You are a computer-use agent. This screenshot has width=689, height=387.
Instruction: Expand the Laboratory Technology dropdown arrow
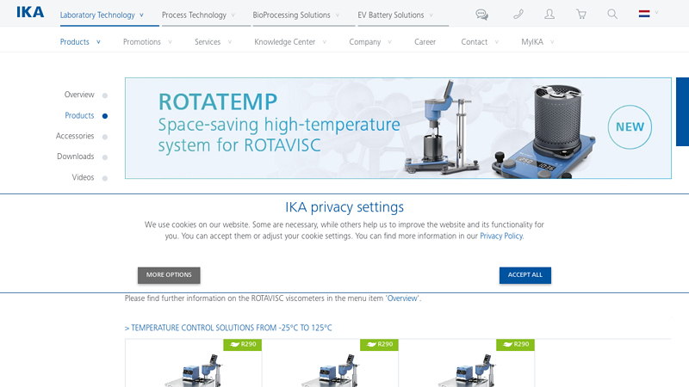pyautogui.click(x=141, y=15)
